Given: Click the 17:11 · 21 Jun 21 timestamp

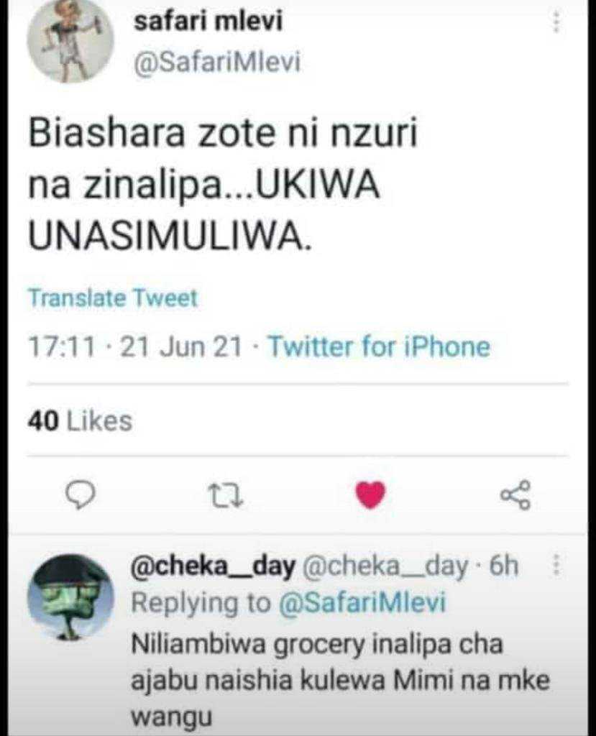Looking at the screenshot, I should (x=135, y=347).
